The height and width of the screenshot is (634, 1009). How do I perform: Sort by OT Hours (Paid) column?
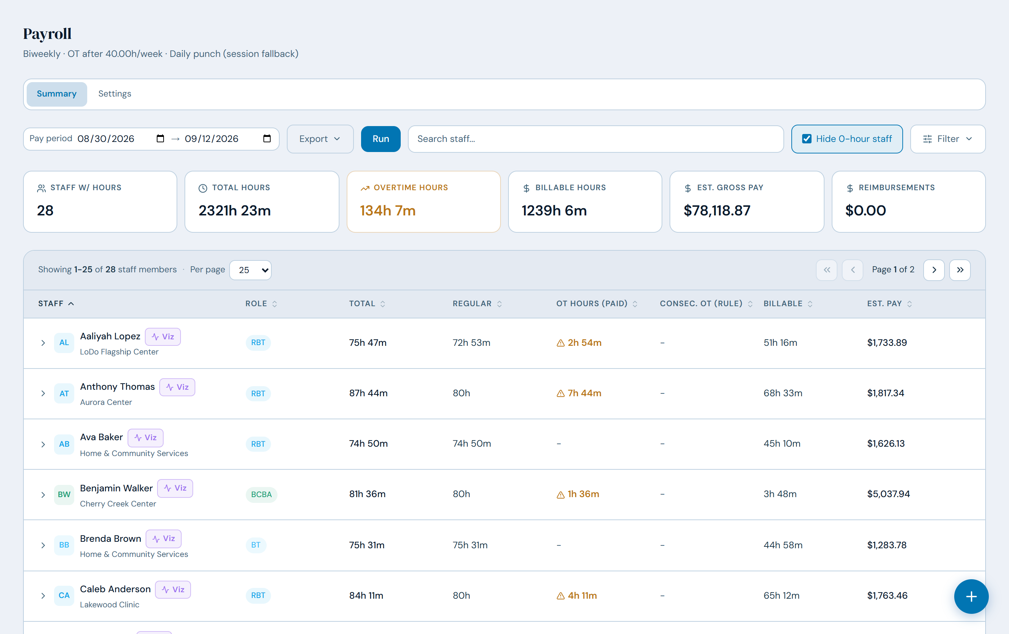point(597,304)
